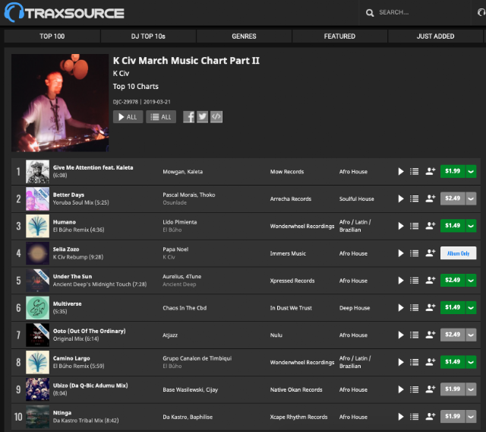Open the embed code icon
Image resolution: width=486 pixels, height=432 pixels.
[x=216, y=117]
